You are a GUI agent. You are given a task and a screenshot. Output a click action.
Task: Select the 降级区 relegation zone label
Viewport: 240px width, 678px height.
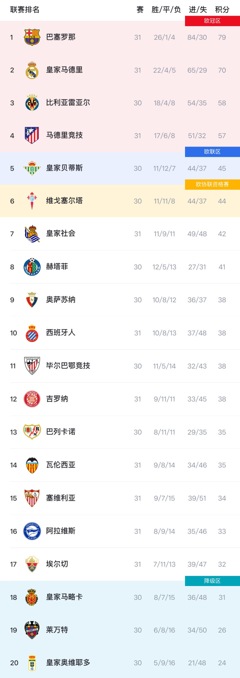tap(212, 581)
